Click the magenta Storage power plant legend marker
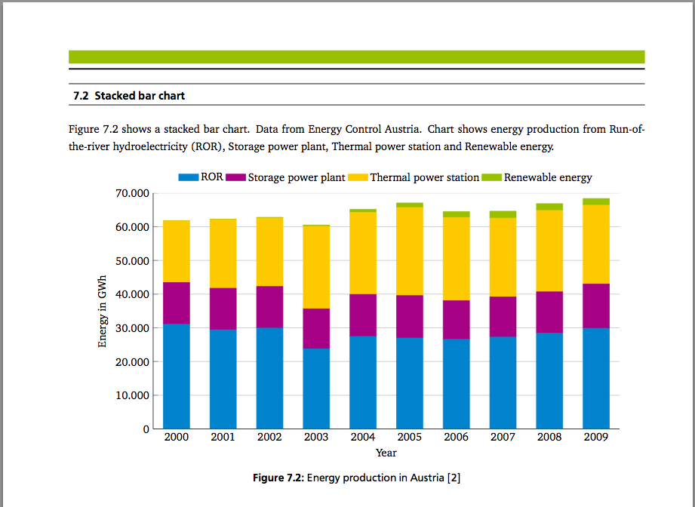695x507 pixels. point(235,177)
